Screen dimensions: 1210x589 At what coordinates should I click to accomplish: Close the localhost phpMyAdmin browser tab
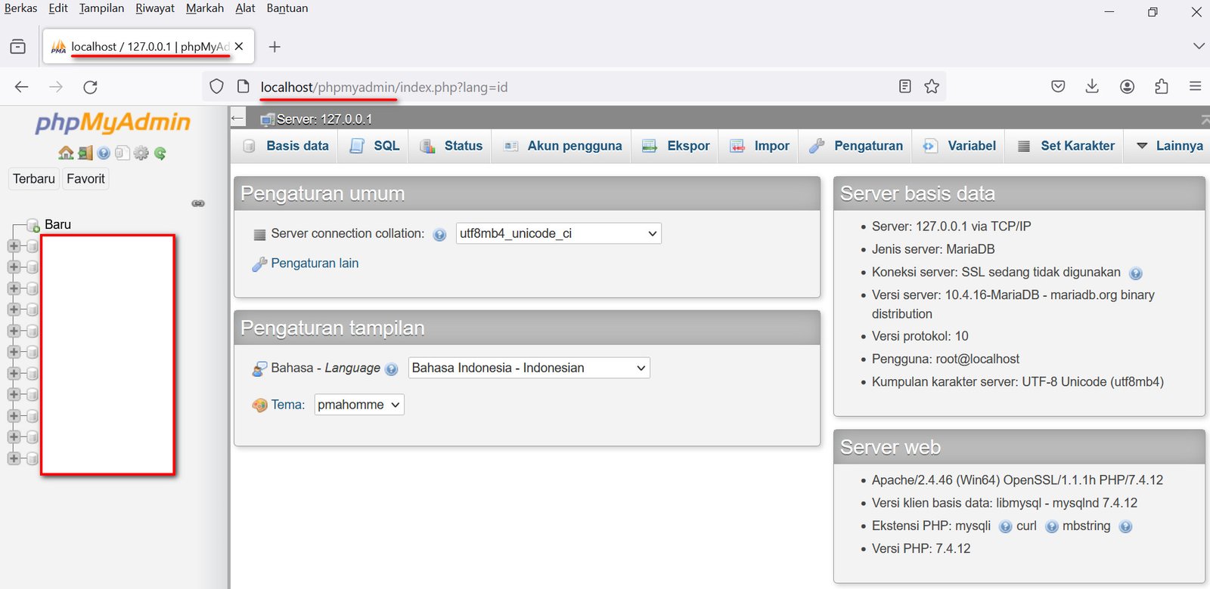(x=239, y=47)
